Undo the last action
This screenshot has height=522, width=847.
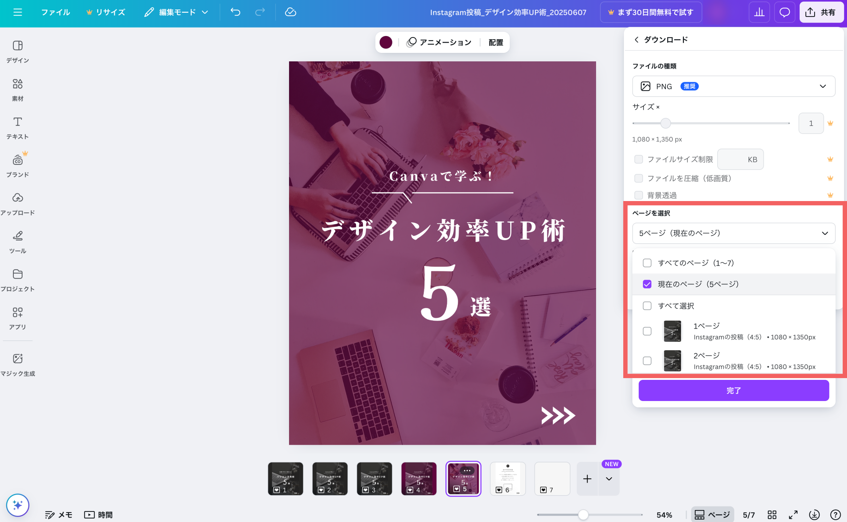[235, 12]
